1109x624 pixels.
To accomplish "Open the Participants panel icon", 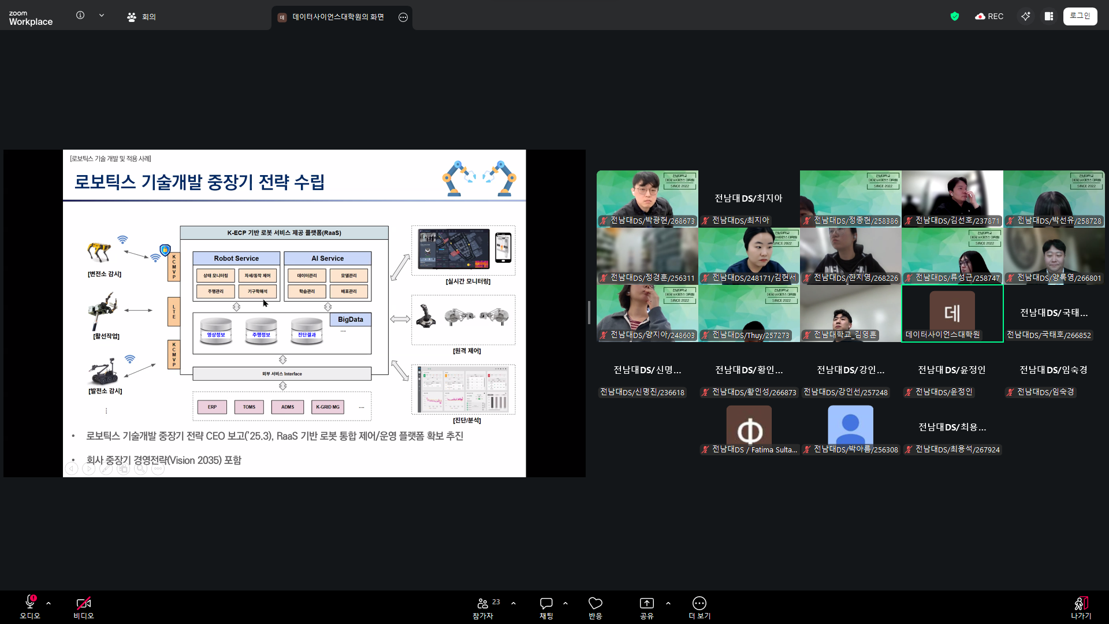I will 483,603.
